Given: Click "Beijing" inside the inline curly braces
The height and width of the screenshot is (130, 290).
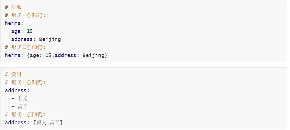Looking at the screenshot, I should pos(94,55).
